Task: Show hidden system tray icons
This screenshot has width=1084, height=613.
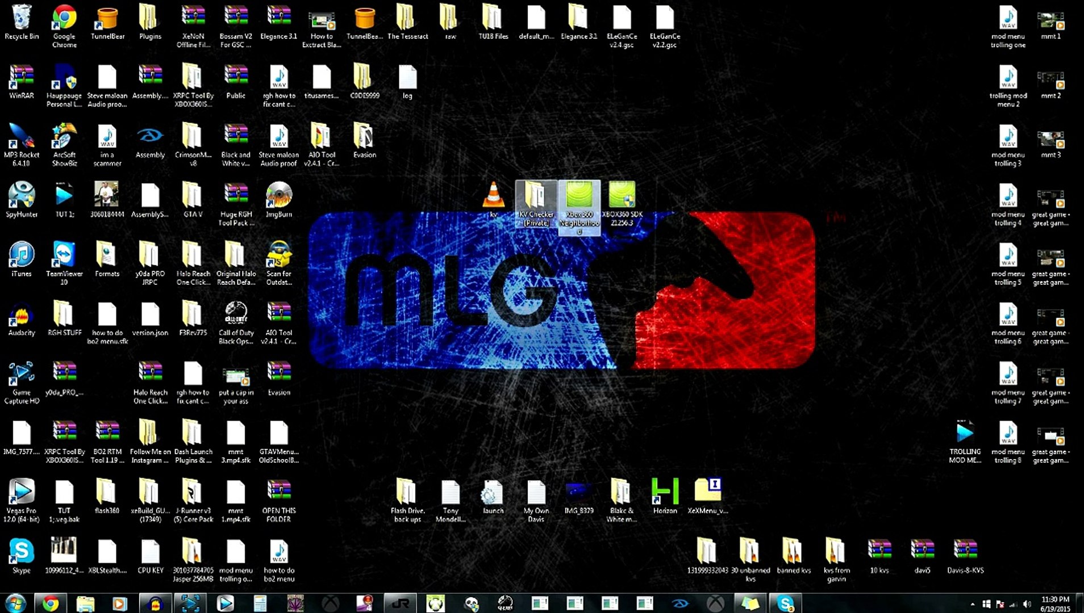Action: tap(973, 604)
